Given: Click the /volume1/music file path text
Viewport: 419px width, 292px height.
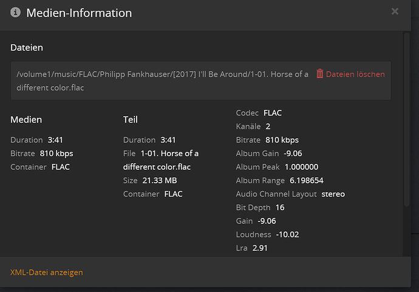Looking at the screenshot, I should click(162, 74).
